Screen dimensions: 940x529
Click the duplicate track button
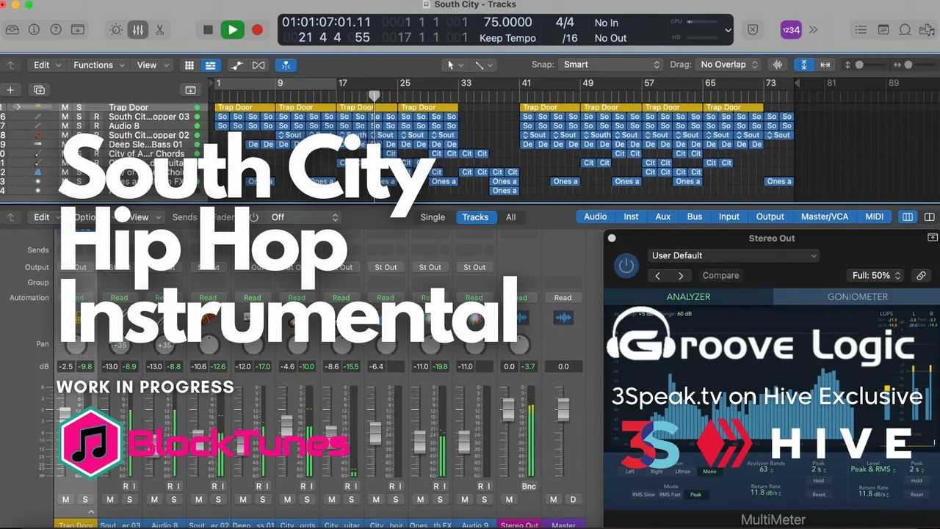coord(39,90)
